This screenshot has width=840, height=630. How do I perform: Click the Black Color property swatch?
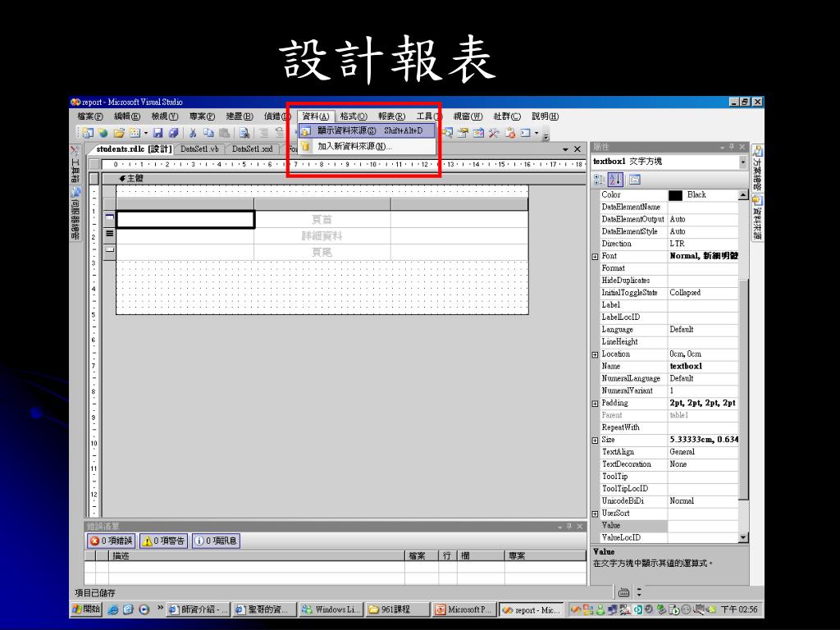(676, 195)
